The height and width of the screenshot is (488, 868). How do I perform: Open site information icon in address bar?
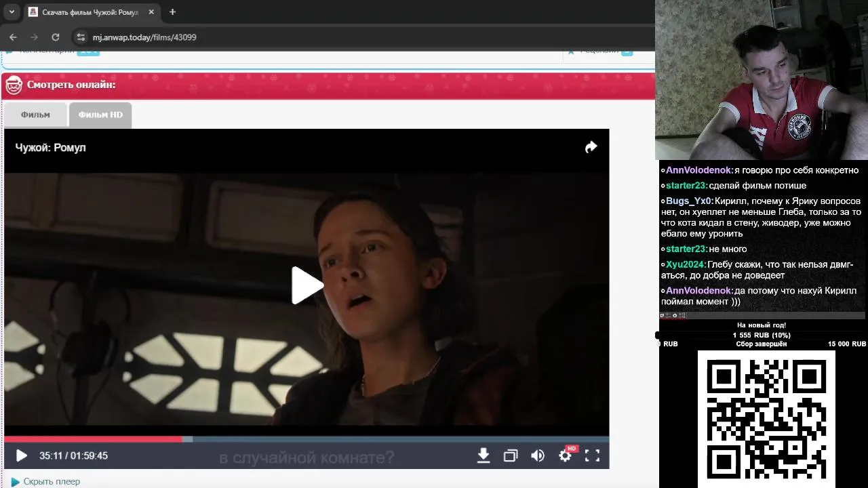click(x=81, y=37)
